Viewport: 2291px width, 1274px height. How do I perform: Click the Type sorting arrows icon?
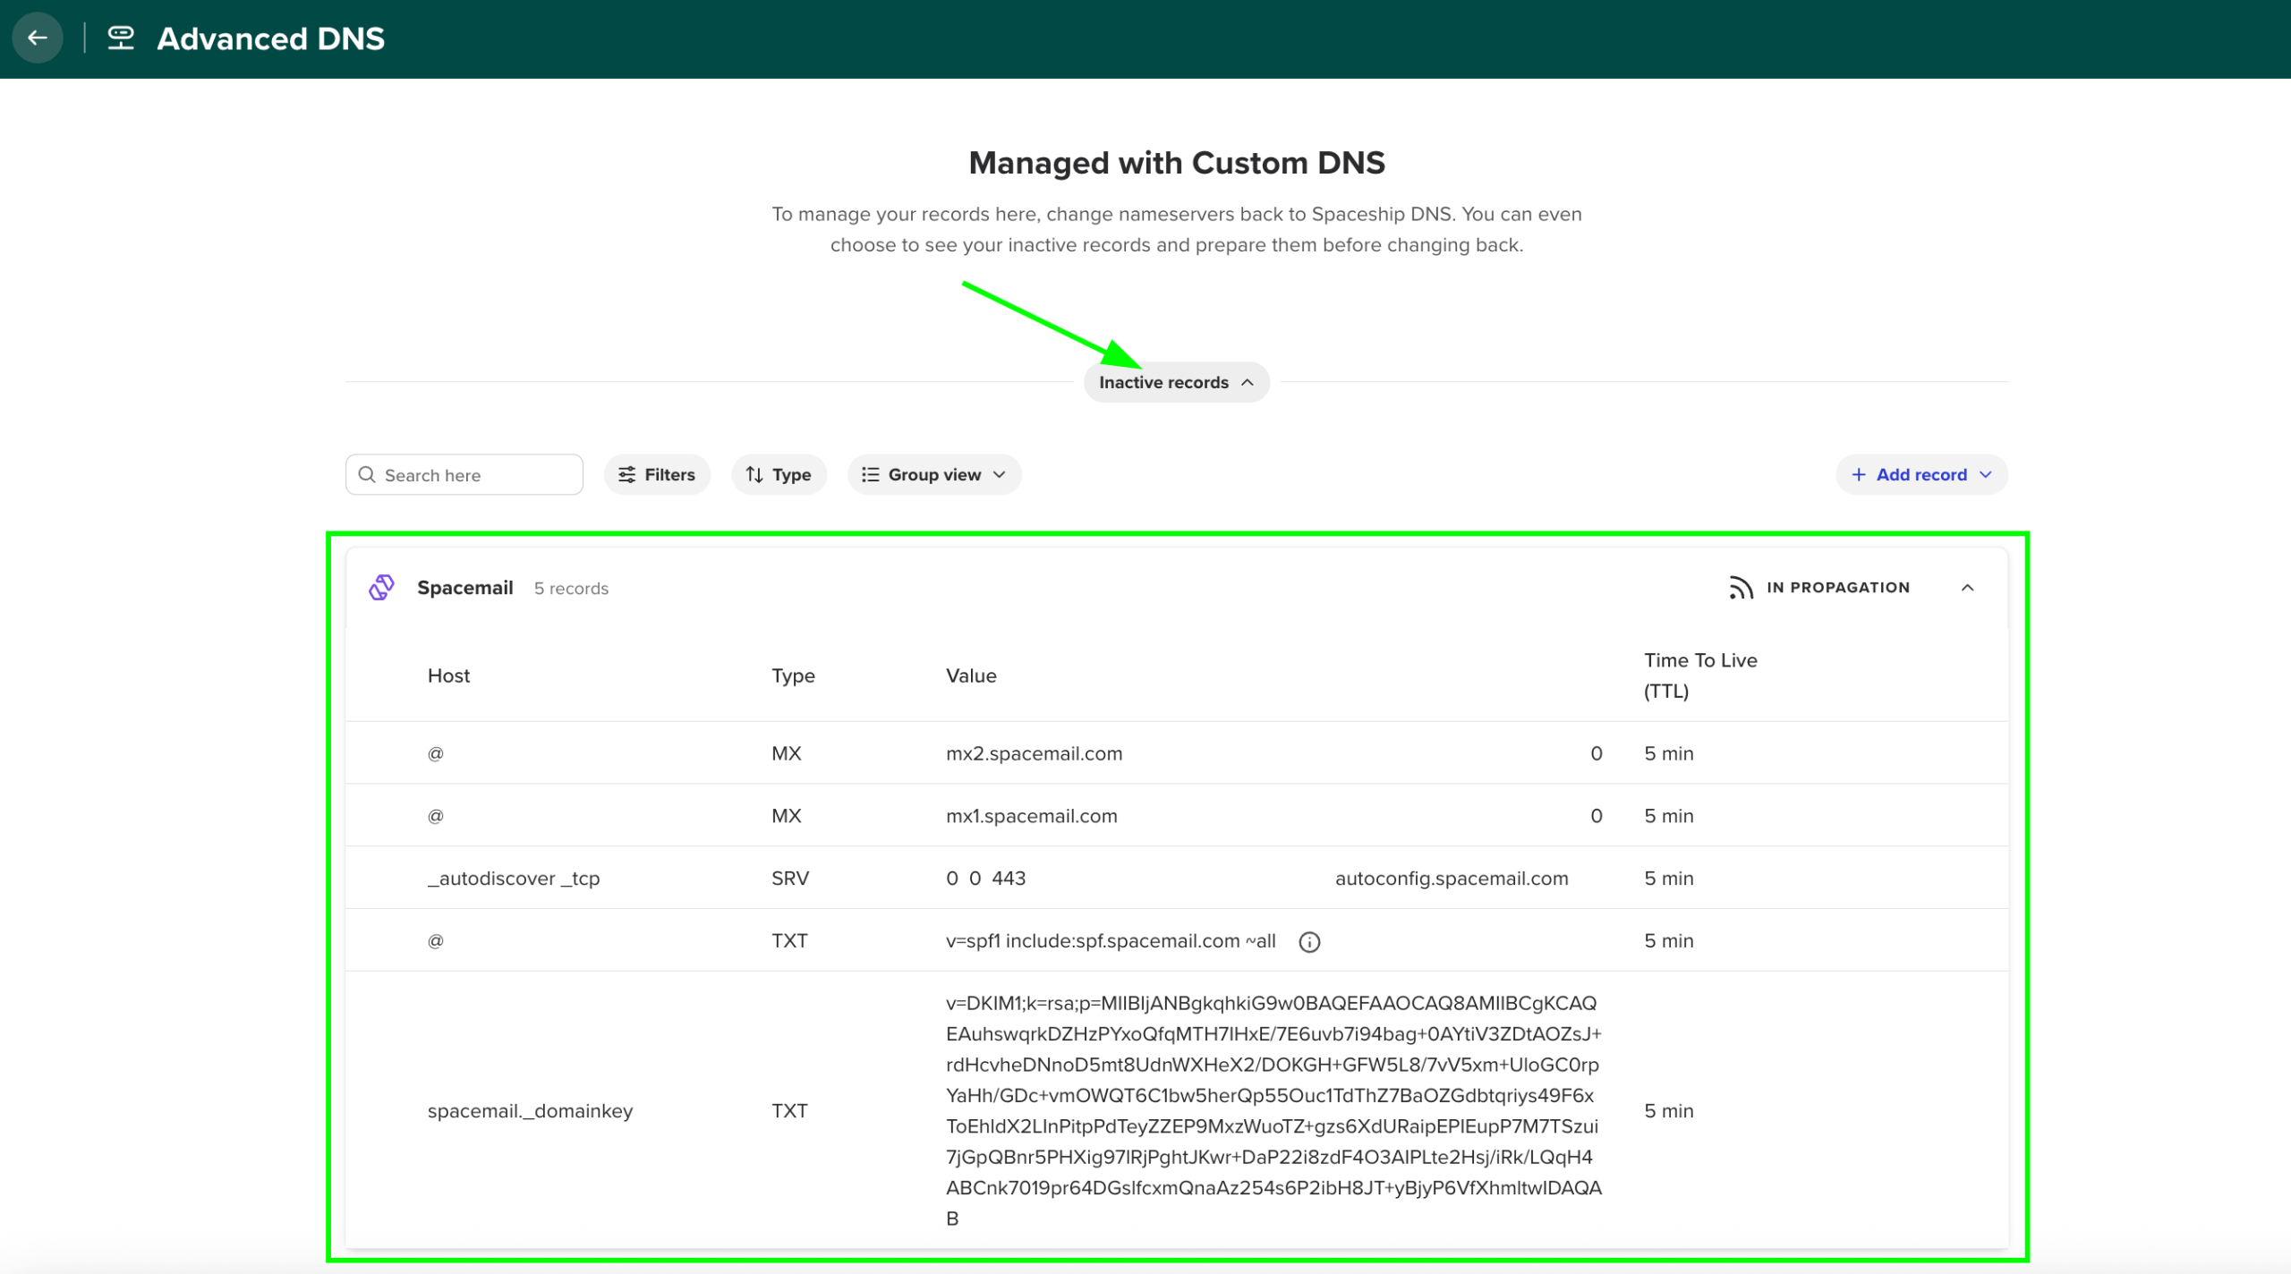754,474
